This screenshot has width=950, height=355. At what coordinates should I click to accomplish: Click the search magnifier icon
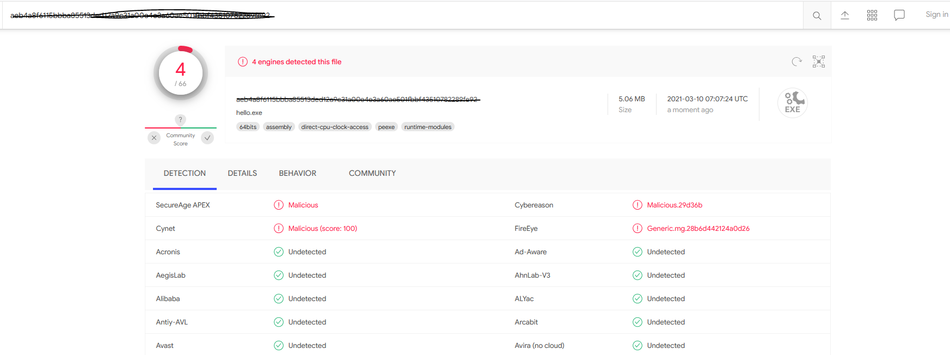(x=817, y=16)
